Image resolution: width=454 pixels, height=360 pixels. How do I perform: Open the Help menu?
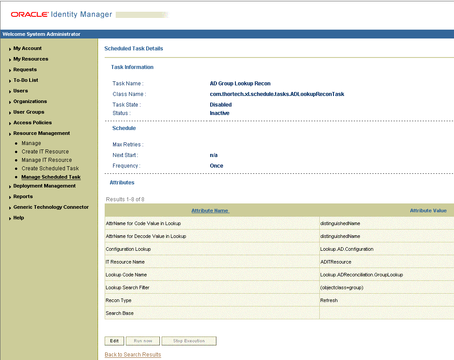tap(19, 218)
